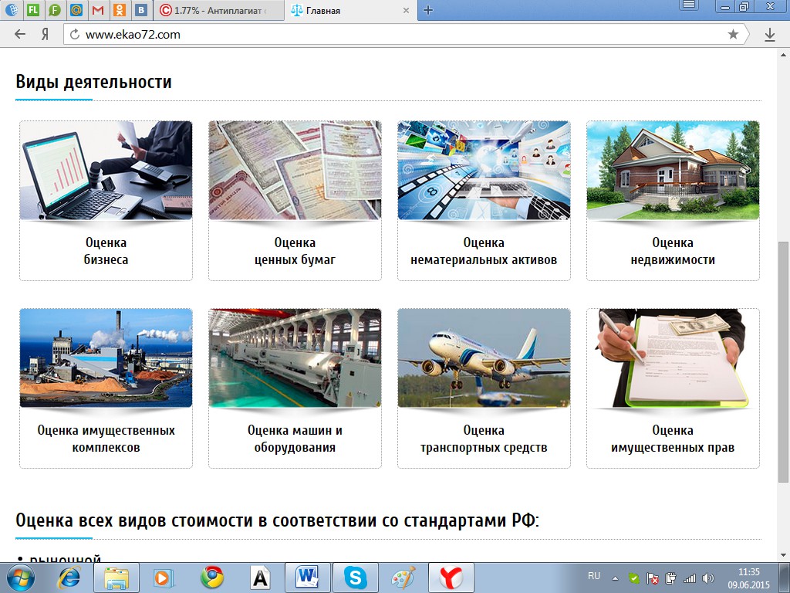Go back to the previous page
790x593 pixels.
tap(19, 34)
